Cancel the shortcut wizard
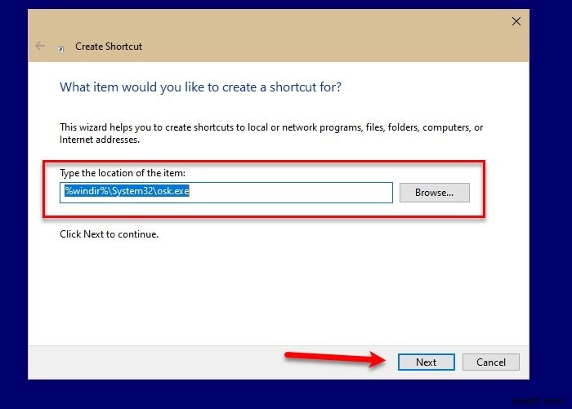This screenshot has width=572, height=409. point(490,362)
